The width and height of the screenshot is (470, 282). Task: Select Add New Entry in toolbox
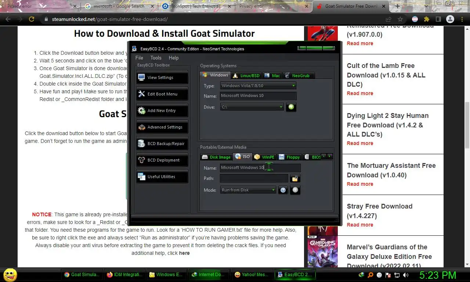(x=162, y=111)
